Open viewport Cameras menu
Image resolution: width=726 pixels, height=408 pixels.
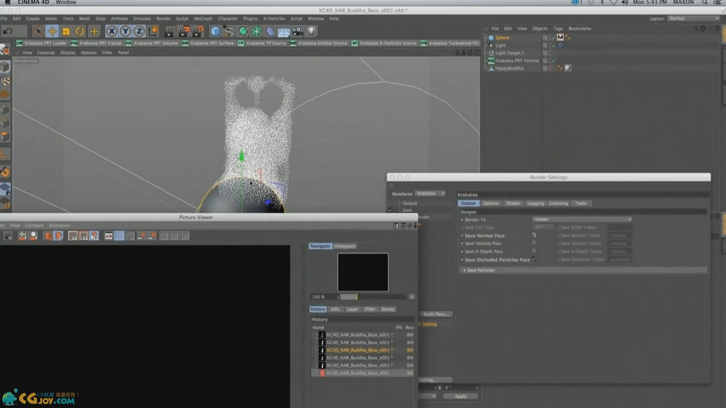[x=46, y=53]
